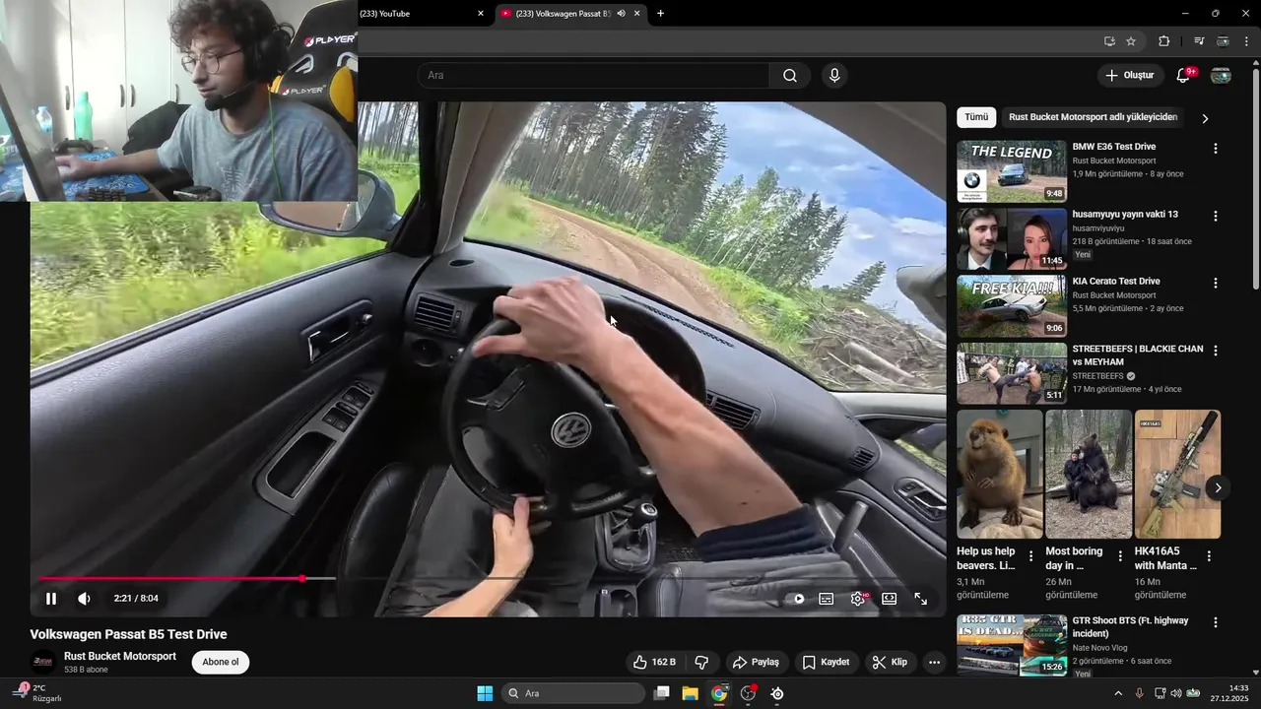Open a new browser tab

click(x=660, y=14)
